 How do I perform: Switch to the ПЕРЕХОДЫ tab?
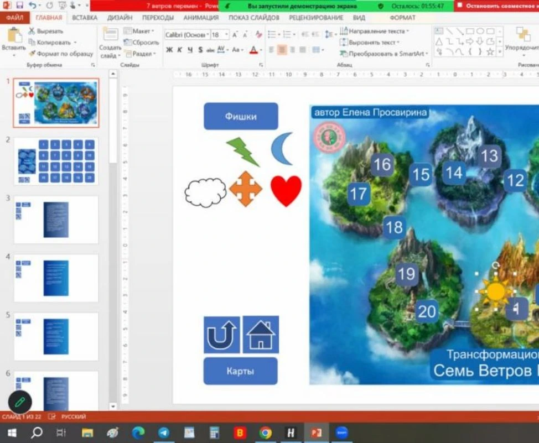click(x=158, y=18)
